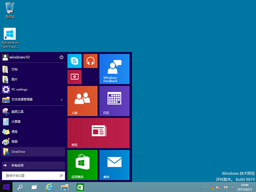Select 截图工具 Snipping Tool entry
The image size is (256, 192).
point(17,112)
